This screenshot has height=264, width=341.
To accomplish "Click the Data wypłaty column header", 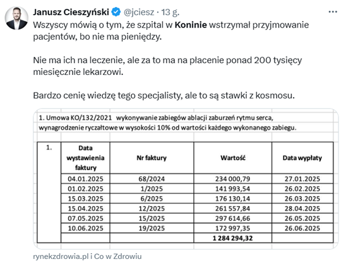I will (302, 158).
